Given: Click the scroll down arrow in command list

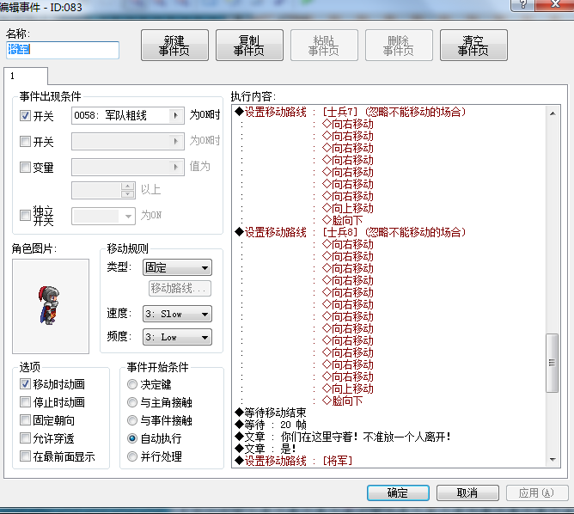Looking at the screenshot, I should pos(553,460).
